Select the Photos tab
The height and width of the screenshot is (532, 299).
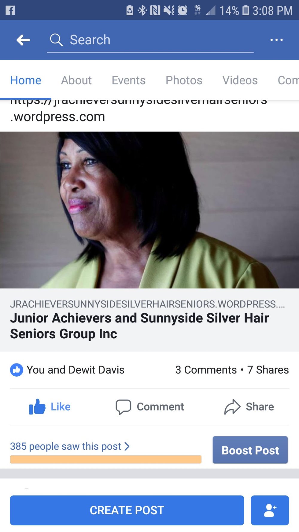[x=184, y=80]
